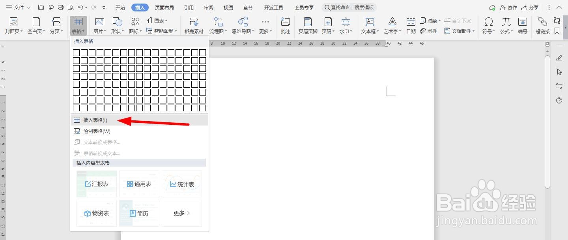
Task: Select the 简历 table template
Action: [x=139, y=213]
